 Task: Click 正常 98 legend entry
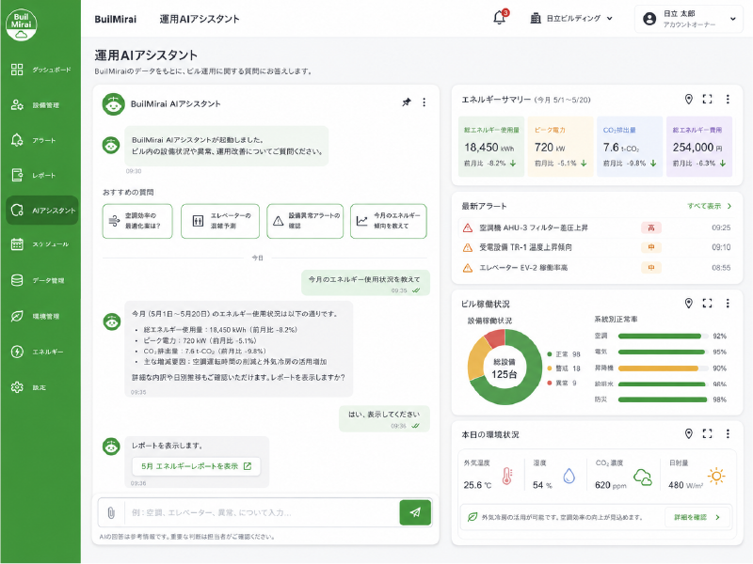coord(564,354)
